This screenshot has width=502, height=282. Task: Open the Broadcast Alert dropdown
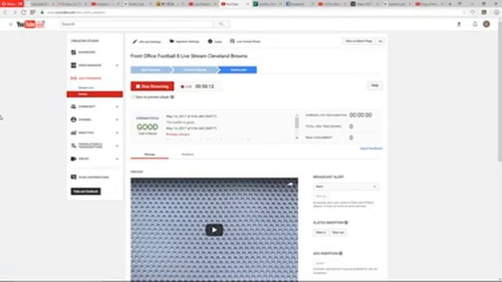click(x=346, y=186)
